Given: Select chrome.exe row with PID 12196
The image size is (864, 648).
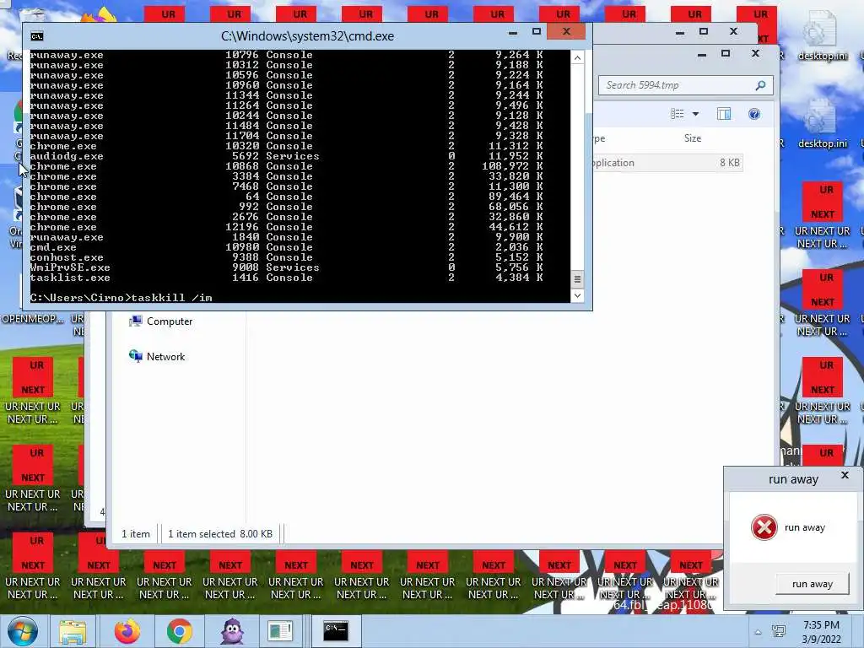Looking at the screenshot, I should tap(287, 227).
